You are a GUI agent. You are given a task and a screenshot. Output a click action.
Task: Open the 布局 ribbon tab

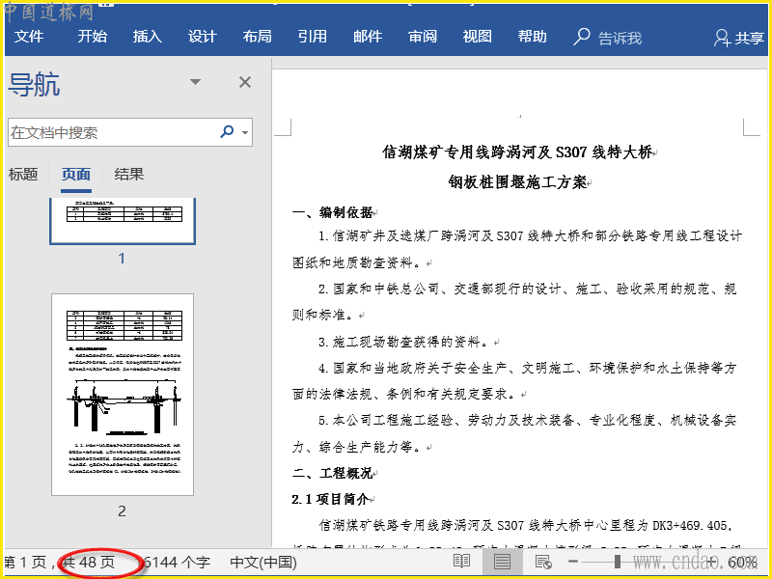(x=257, y=37)
